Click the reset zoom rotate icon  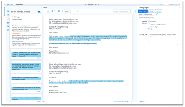click(55, 11)
